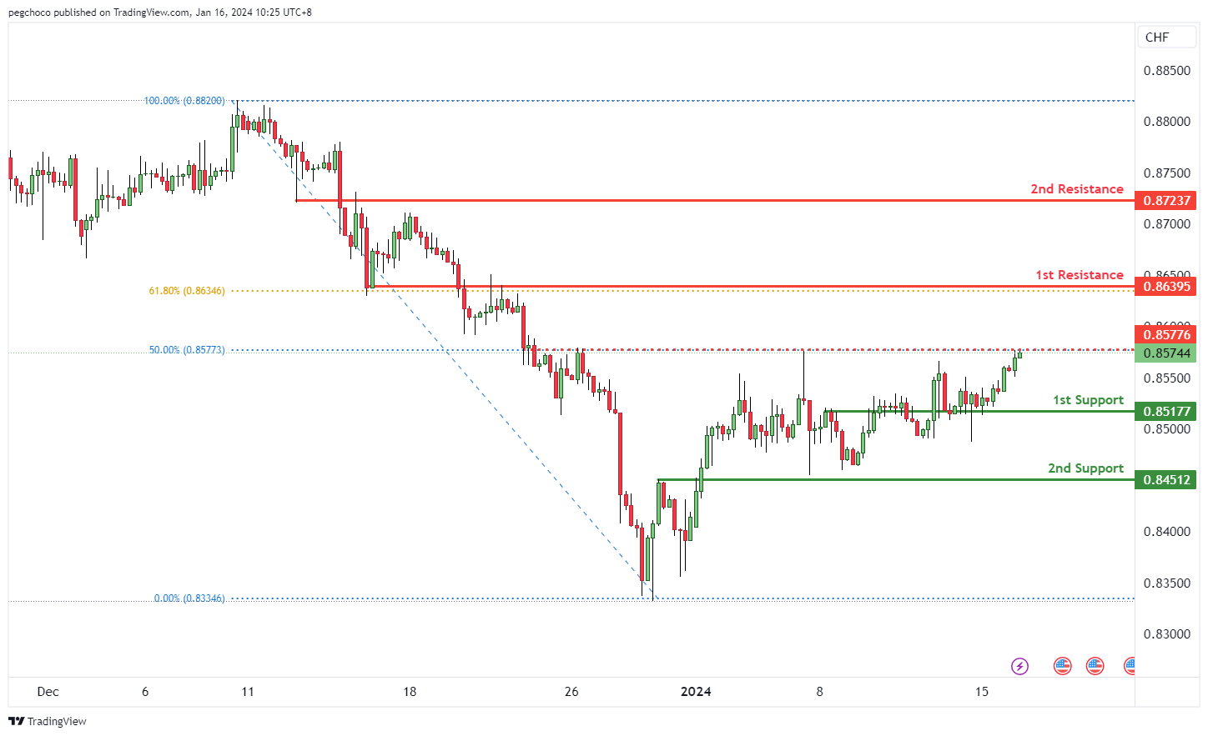1208x736 pixels.
Task: Select the "2nd Resistance" text label
Action: 1076,189
